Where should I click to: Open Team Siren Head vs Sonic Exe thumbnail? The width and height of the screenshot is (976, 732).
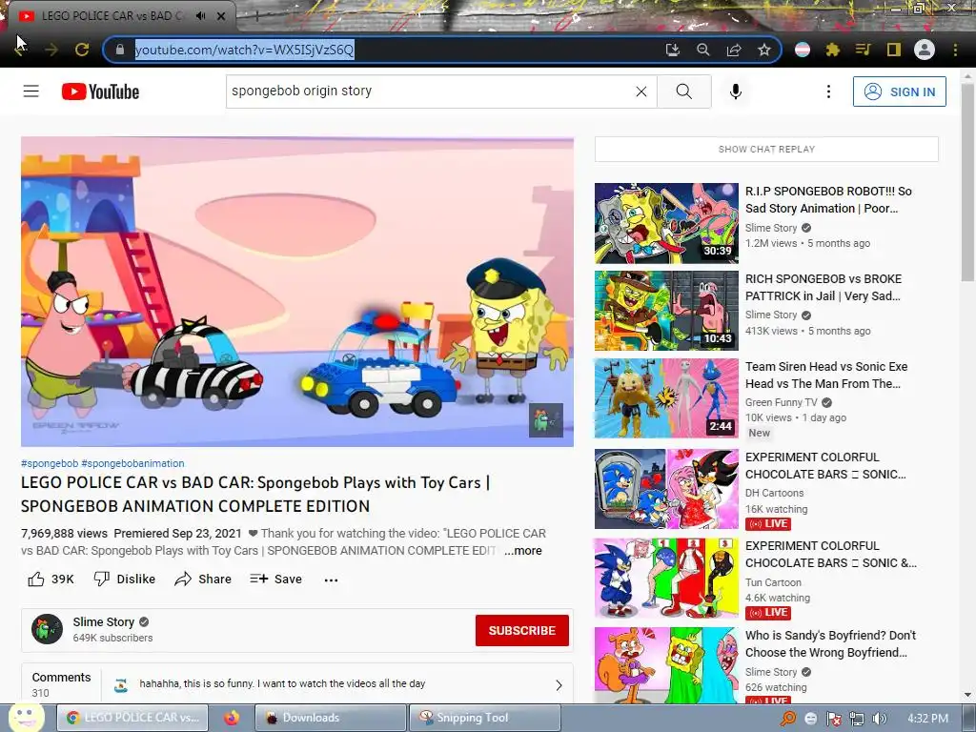(666, 398)
